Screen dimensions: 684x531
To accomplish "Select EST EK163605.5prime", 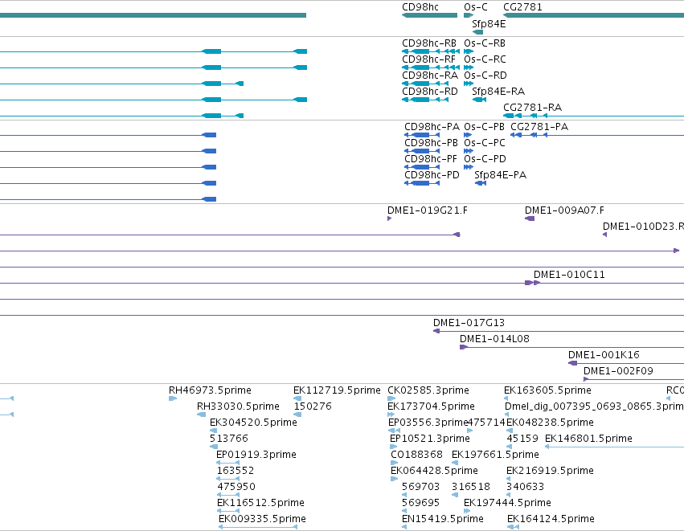I will click(547, 390).
